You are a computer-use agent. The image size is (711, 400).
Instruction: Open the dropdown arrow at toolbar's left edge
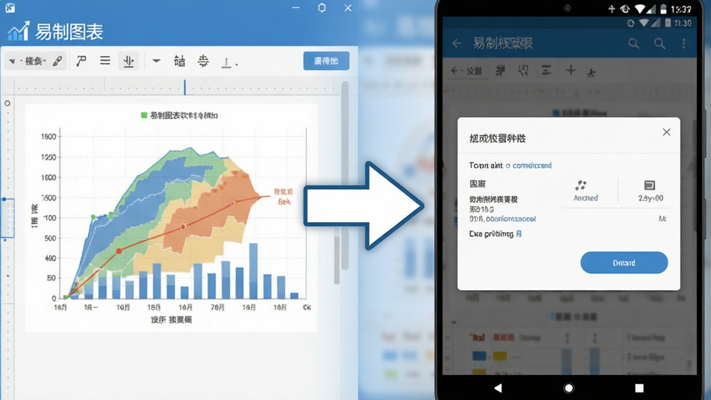click(x=12, y=61)
